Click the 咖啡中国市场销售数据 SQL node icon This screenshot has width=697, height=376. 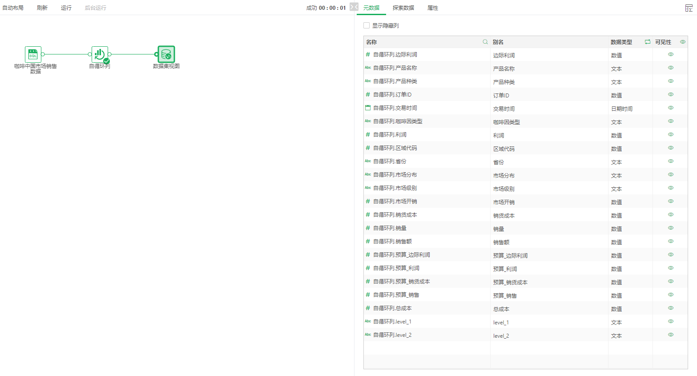33,54
